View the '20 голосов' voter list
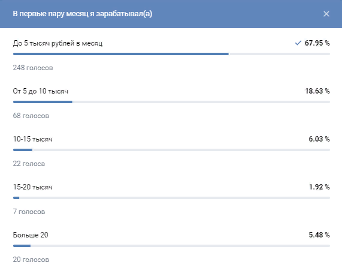342x268 pixels. click(x=31, y=260)
